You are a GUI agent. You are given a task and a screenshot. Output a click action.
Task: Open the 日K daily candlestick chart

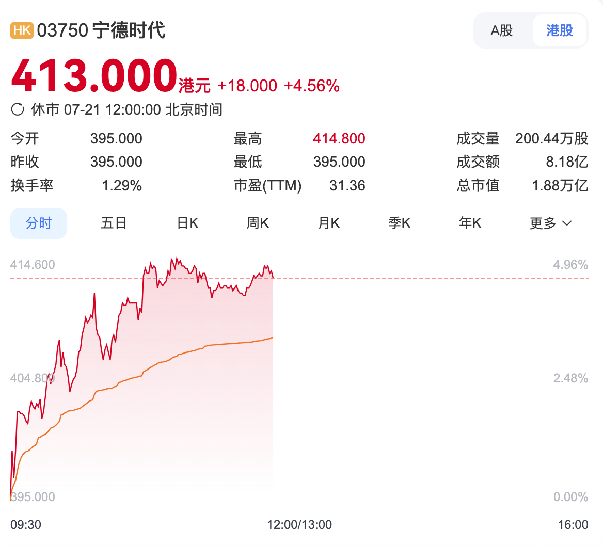click(187, 222)
